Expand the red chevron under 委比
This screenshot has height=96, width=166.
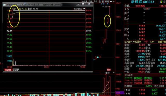[147, 9]
